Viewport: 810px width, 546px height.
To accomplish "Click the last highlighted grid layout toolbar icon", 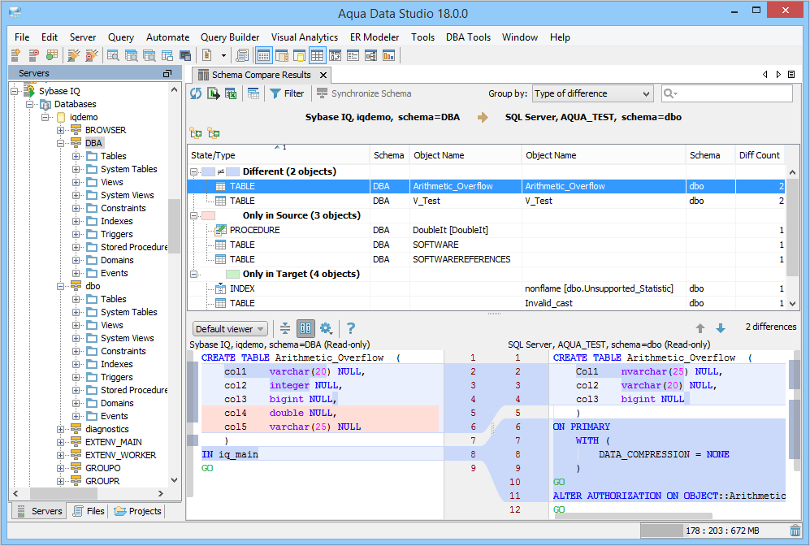I will point(317,55).
